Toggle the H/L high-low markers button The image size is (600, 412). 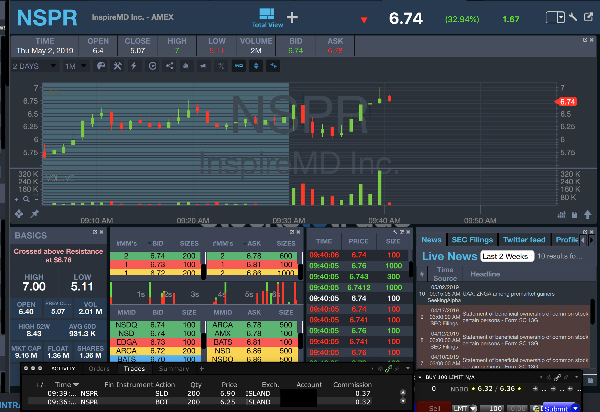click(221, 66)
